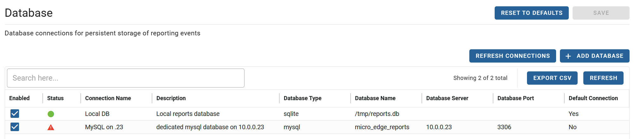Click the 10.0.0.23 database server cell
The height and width of the screenshot is (139, 634).
439,127
